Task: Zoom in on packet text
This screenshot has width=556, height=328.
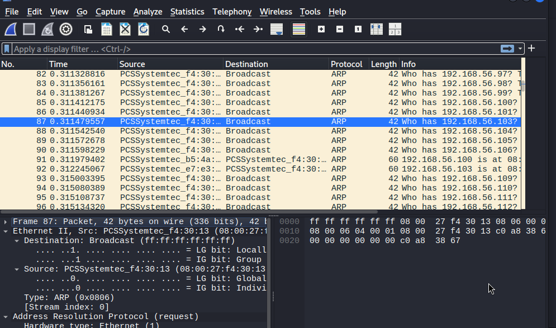Action: 321,30
